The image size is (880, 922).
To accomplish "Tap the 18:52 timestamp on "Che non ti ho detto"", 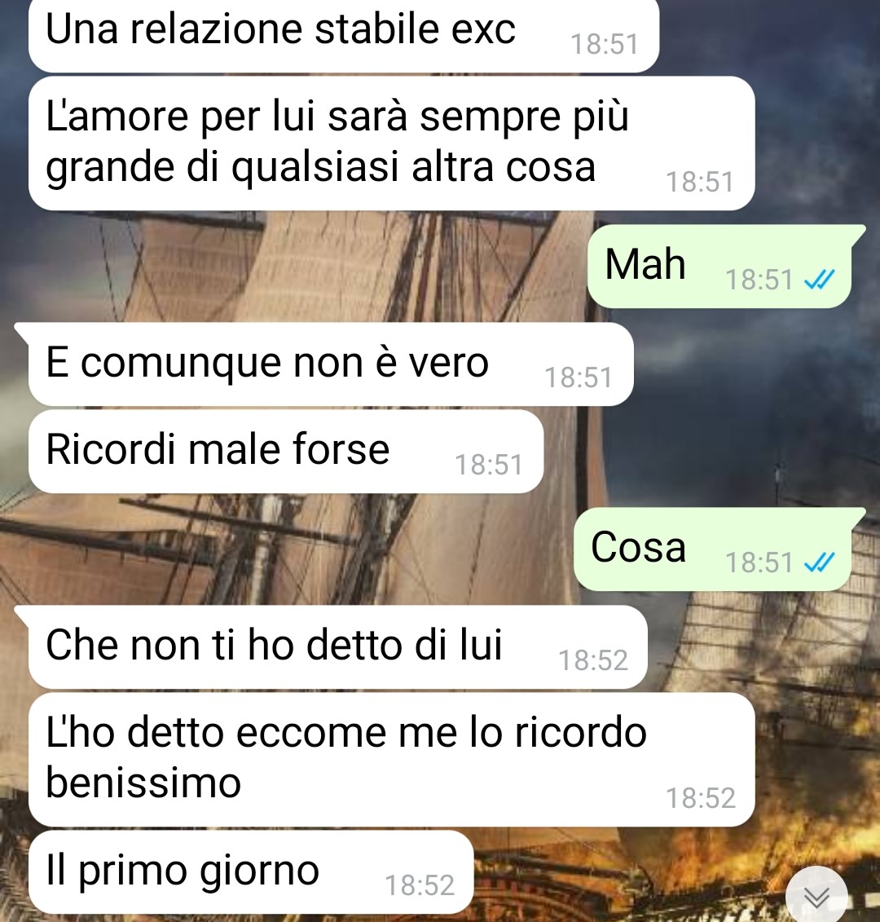I will [x=593, y=661].
